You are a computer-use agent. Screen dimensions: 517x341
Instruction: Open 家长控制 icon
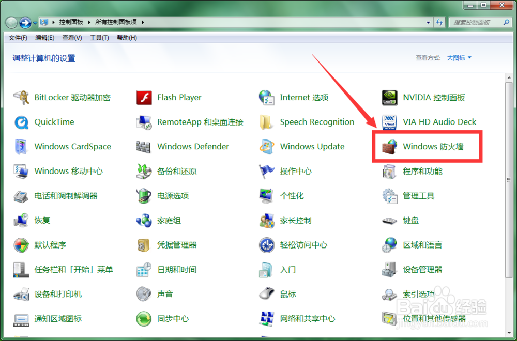pyautogui.click(x=267, y=221)
